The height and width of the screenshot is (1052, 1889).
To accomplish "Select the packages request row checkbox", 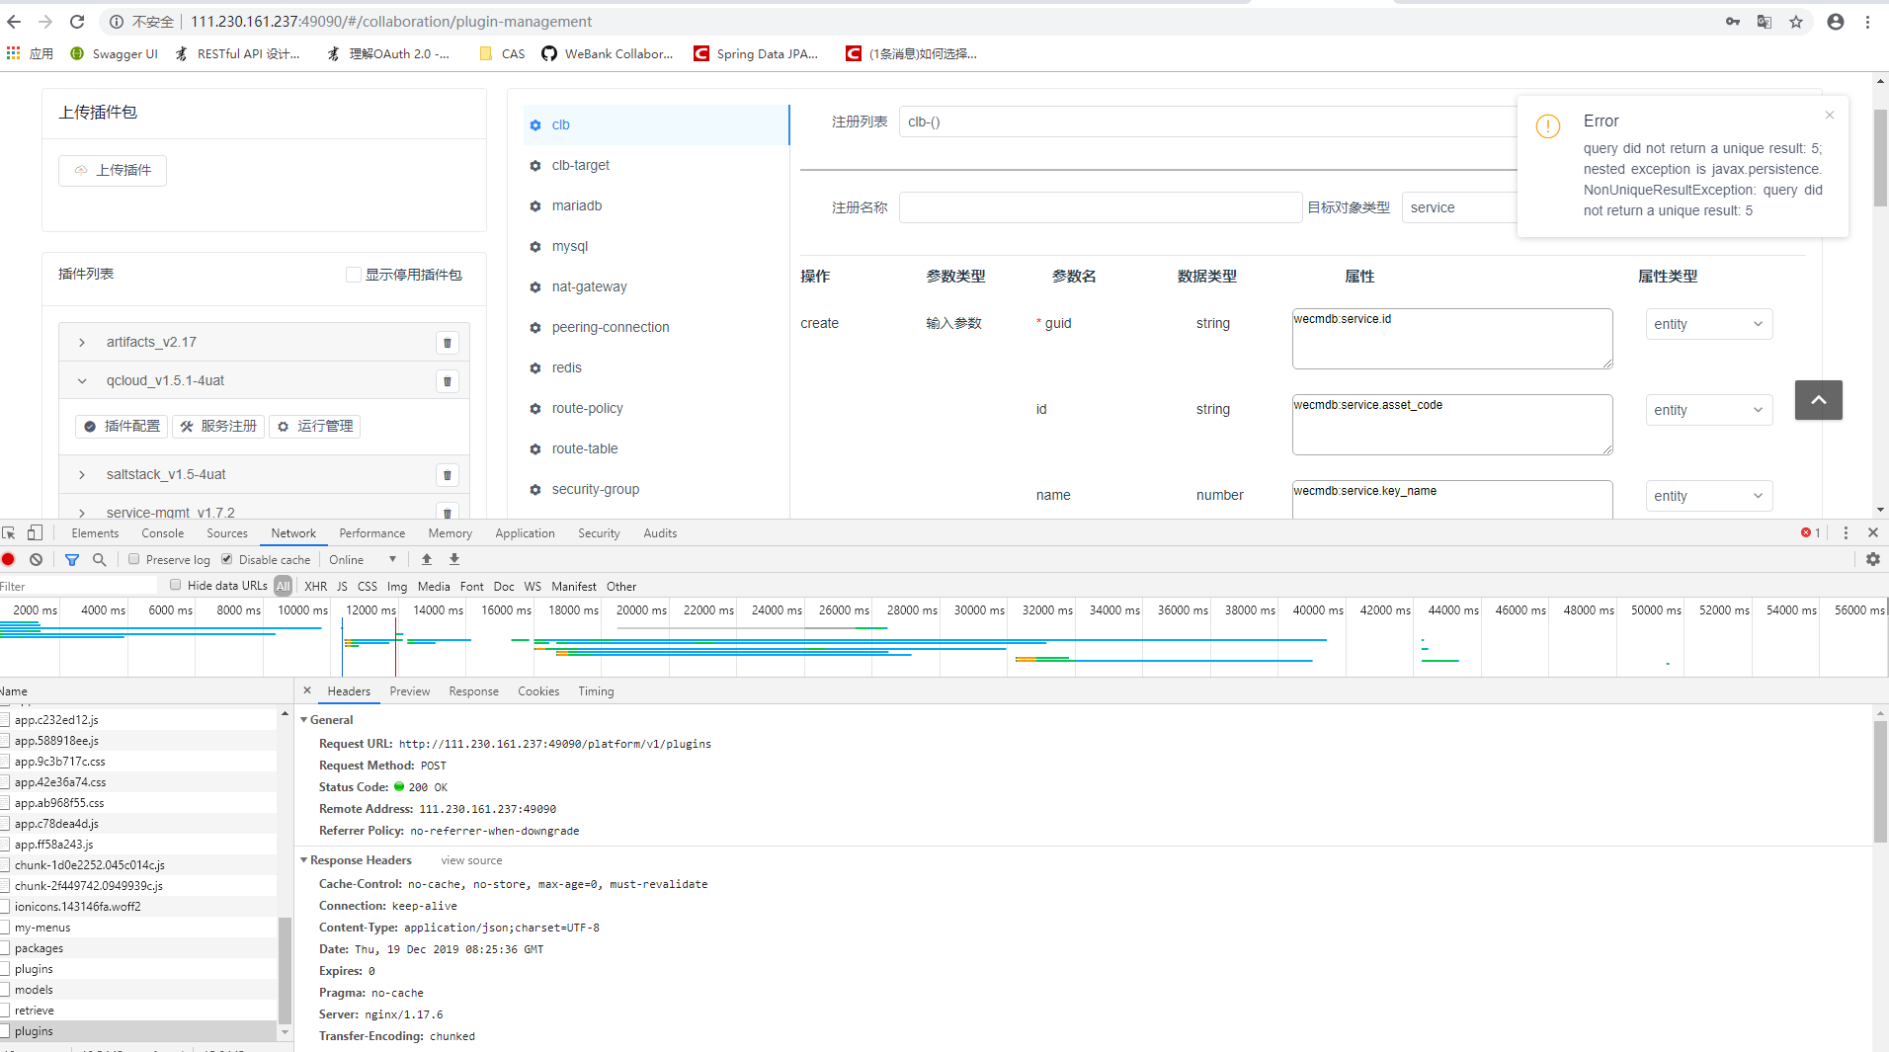I will (x=5, y=948).
